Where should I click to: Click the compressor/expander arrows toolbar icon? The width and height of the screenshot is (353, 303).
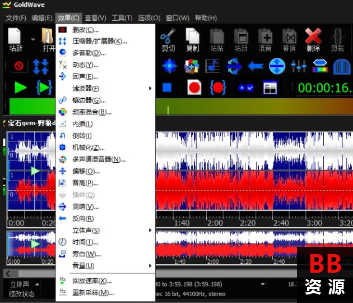point(40,66)
